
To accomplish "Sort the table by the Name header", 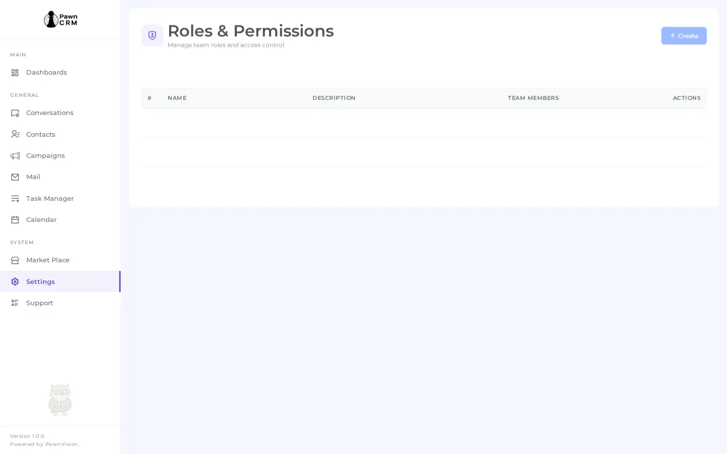I will 177,98.
